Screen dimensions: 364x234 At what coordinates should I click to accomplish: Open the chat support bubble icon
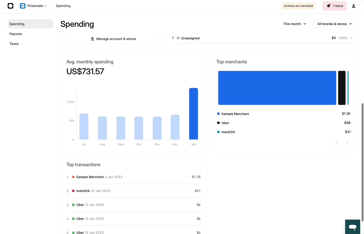(x=352, y=227)
